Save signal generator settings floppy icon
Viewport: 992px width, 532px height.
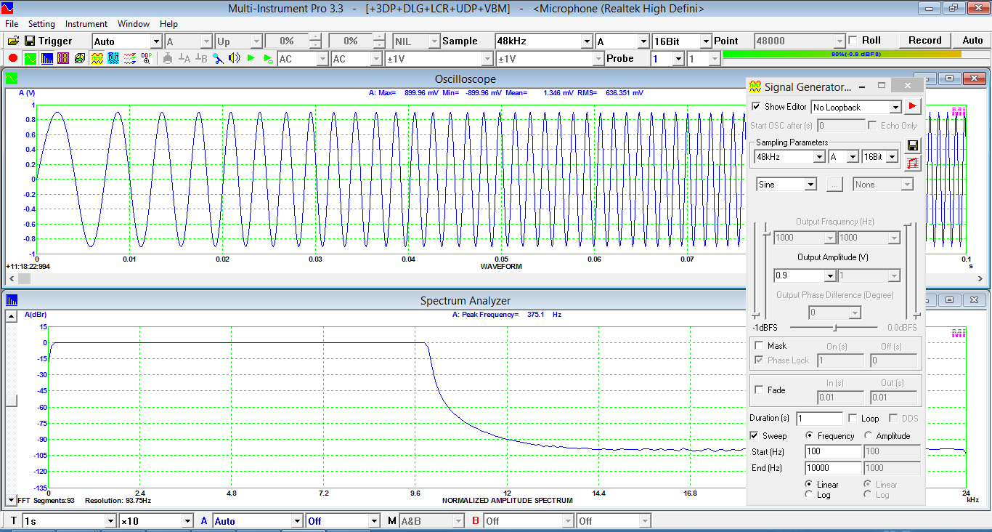coord(913,145)
